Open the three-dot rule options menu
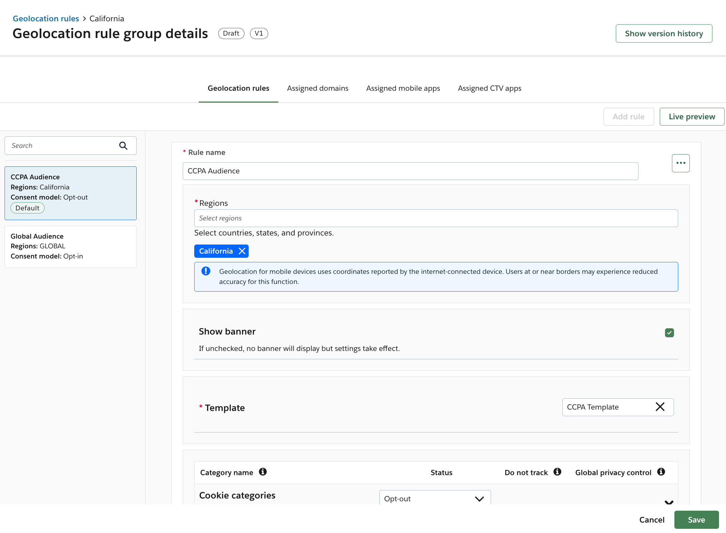The width and height of the screenshot is (726, 533). click(680, 163)
